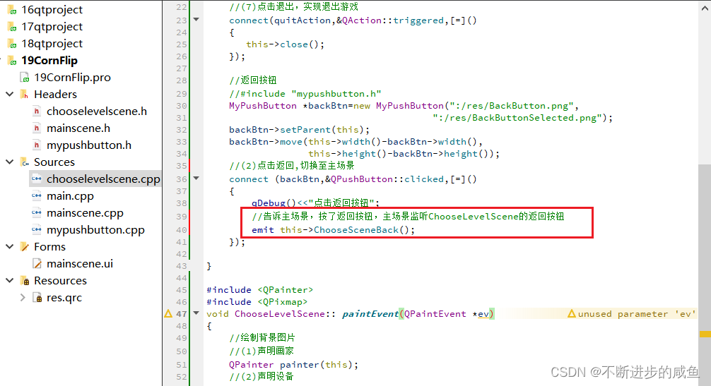Click the chooselevelscene.cpp file icon
Screen dimensions: 711x386
pyautogui.click(x=37, y=179)
